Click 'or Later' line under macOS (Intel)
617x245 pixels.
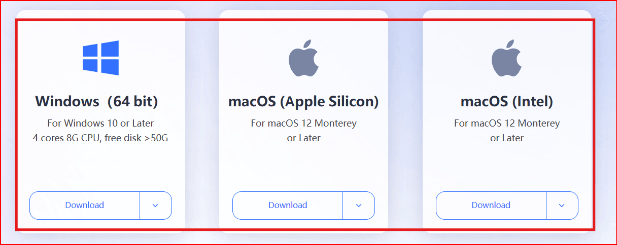506,138
